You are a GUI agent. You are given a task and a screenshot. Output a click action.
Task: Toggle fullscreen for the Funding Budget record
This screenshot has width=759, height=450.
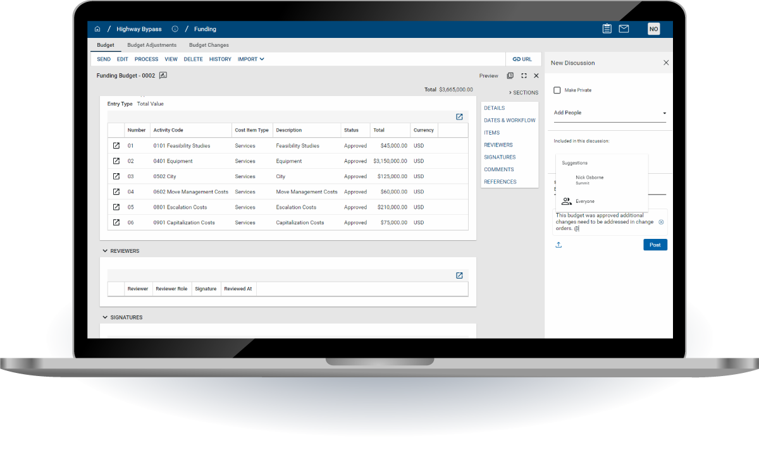pyautogui.click(x=524, y=76)
